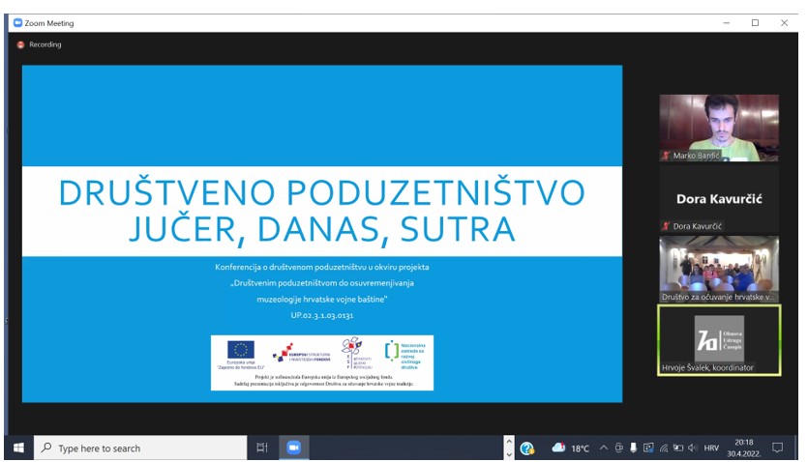This screenshot has height=462, width=808.
Task: Open the notification center icon
Action: 777,448
